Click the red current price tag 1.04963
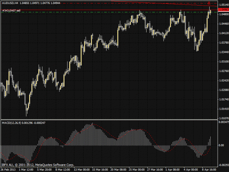 224,10
